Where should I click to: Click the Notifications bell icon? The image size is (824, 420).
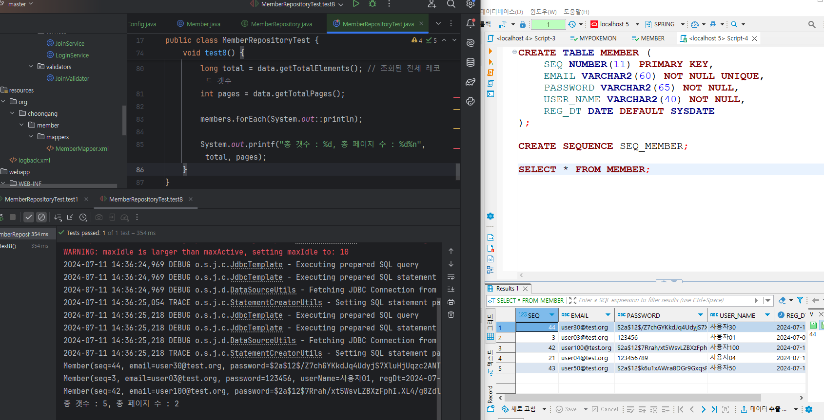click(x=471, y=23)
